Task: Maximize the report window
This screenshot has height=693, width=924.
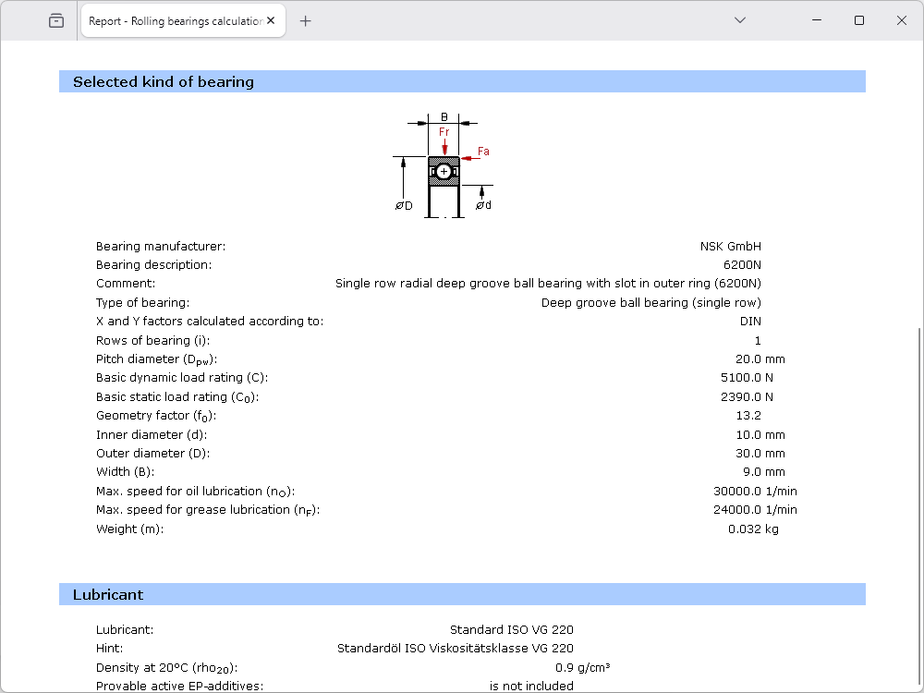Action: pyautogui.click(x=859, y=20)
